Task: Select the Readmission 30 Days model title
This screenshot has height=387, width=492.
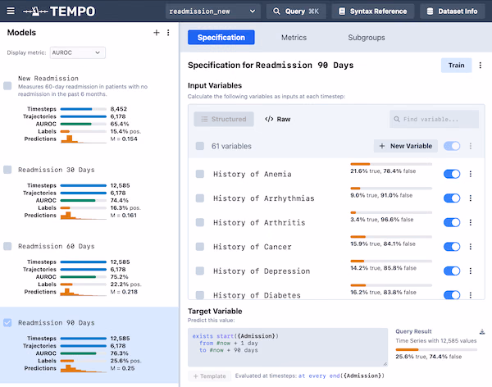Action: 56,170
